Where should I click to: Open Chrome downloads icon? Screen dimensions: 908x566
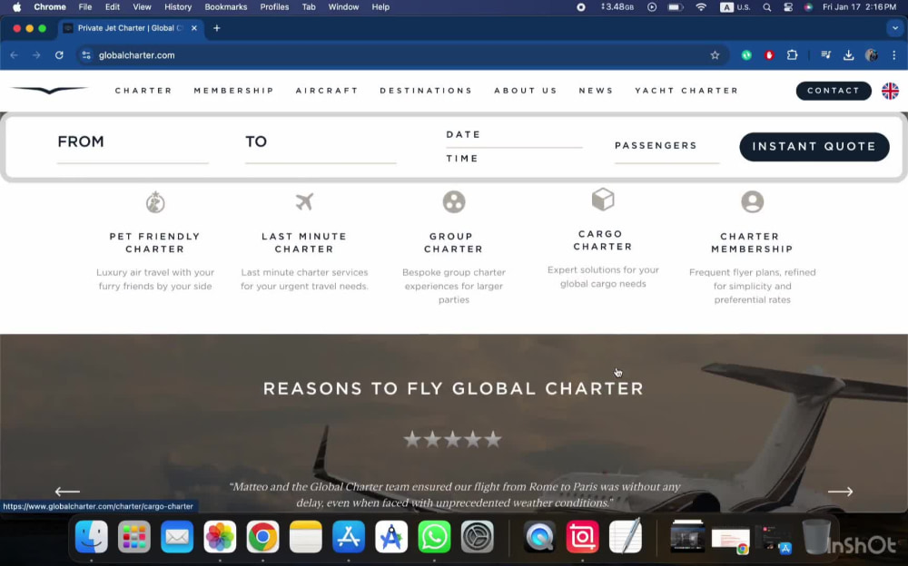click(848, 55)
